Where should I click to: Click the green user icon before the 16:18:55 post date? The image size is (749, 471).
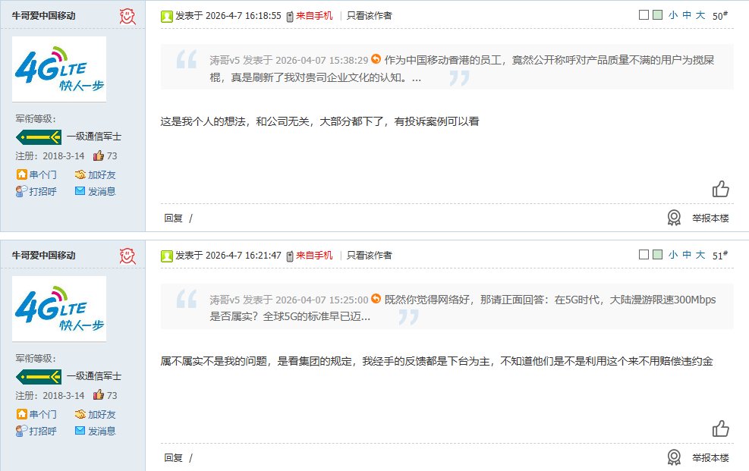coord(167,17)
